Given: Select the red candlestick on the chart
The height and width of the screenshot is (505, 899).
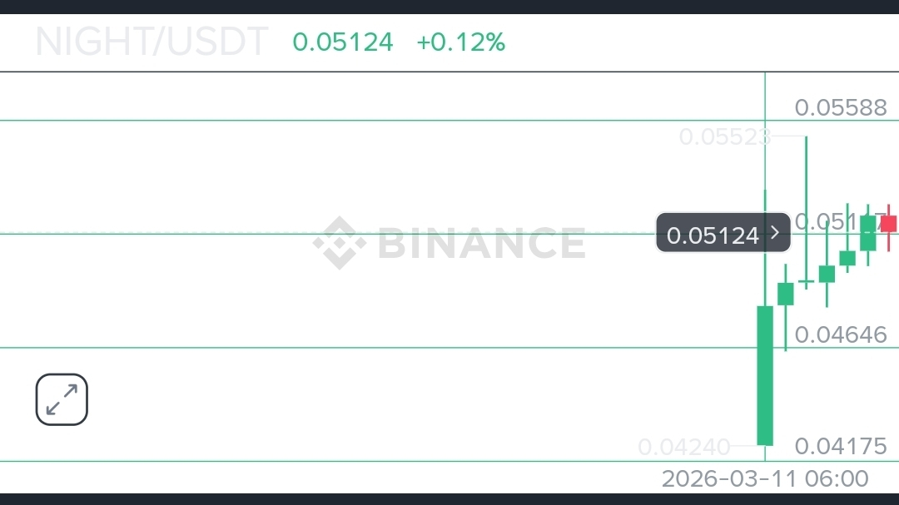Looking at the screenshot, I should click(888, 223).
